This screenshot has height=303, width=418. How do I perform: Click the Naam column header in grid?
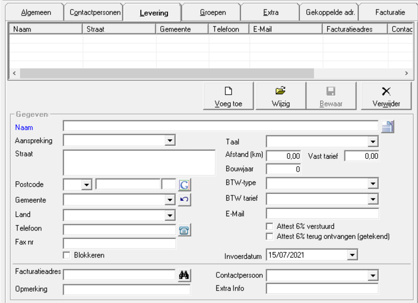[x=46, y=29]
